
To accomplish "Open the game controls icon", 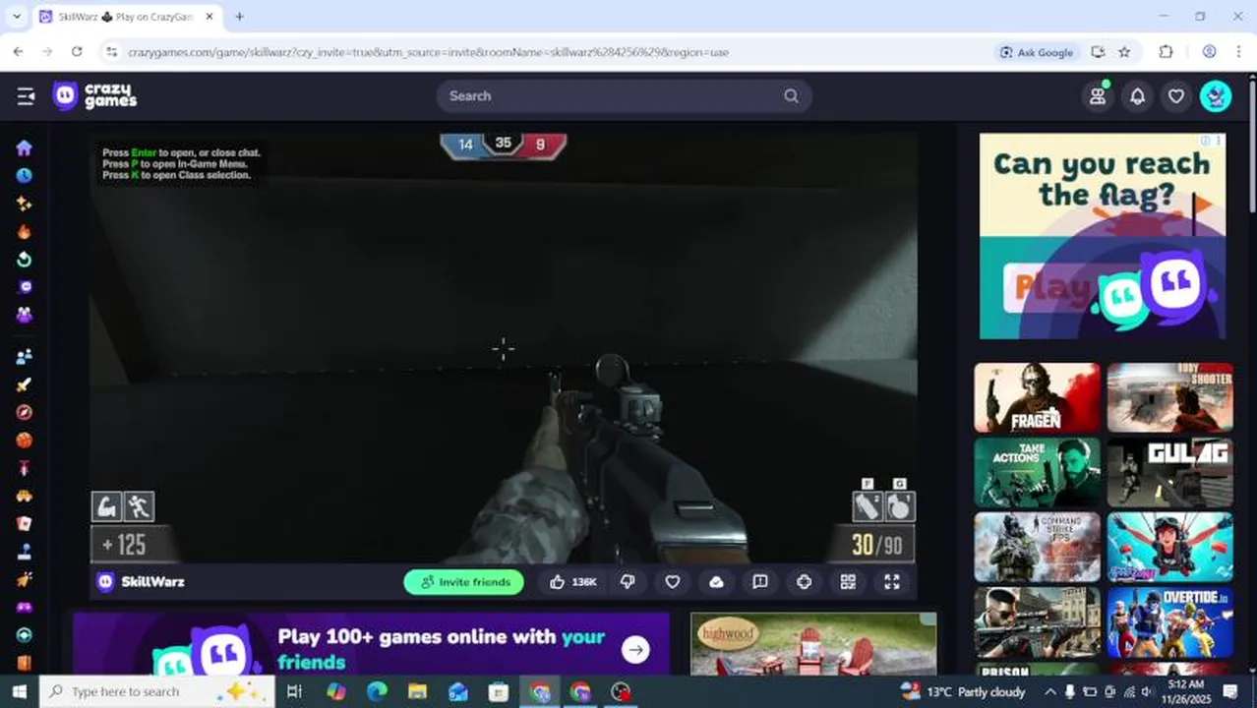I will point(804,582).
